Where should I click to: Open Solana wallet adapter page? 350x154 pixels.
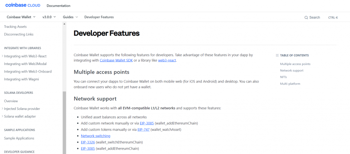(20, 116)
